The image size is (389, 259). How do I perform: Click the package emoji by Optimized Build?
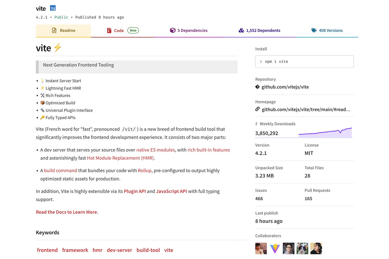point(42,102)
